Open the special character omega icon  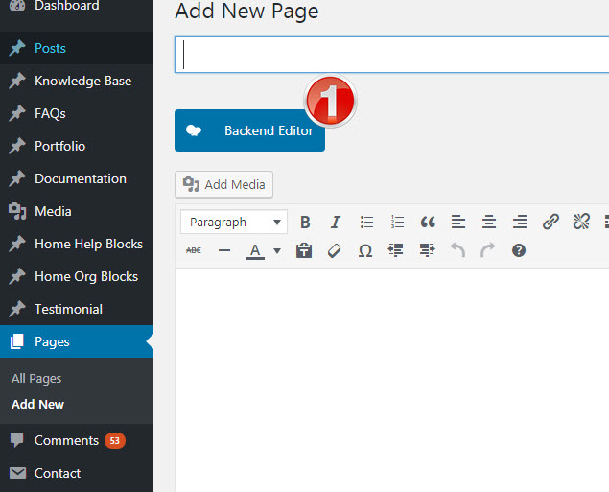click(x=365, y=250)
